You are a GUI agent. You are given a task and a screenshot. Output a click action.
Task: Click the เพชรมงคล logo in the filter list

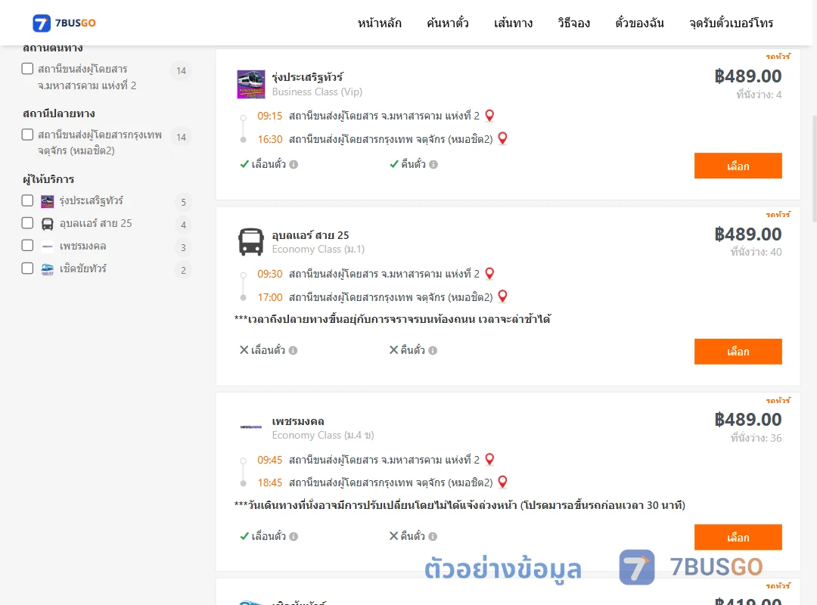(x=48, y=247)
